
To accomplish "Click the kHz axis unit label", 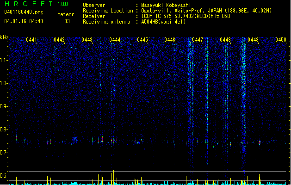I will coord(4,37).
